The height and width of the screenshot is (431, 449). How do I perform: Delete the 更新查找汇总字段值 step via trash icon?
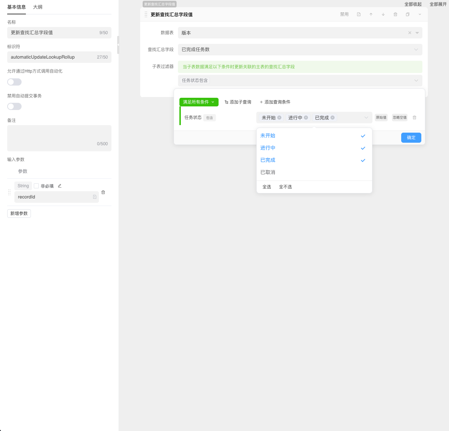(x=395, y=14)
